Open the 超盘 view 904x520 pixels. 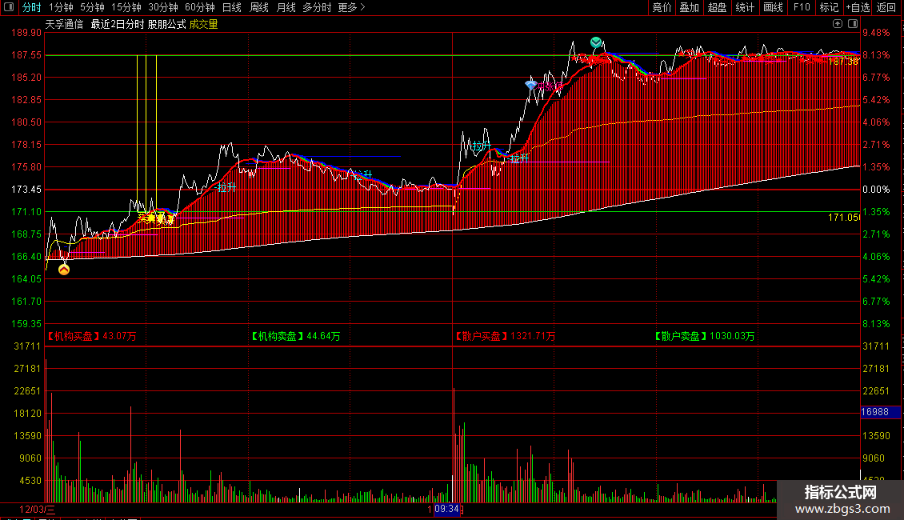tap(718, 7)
